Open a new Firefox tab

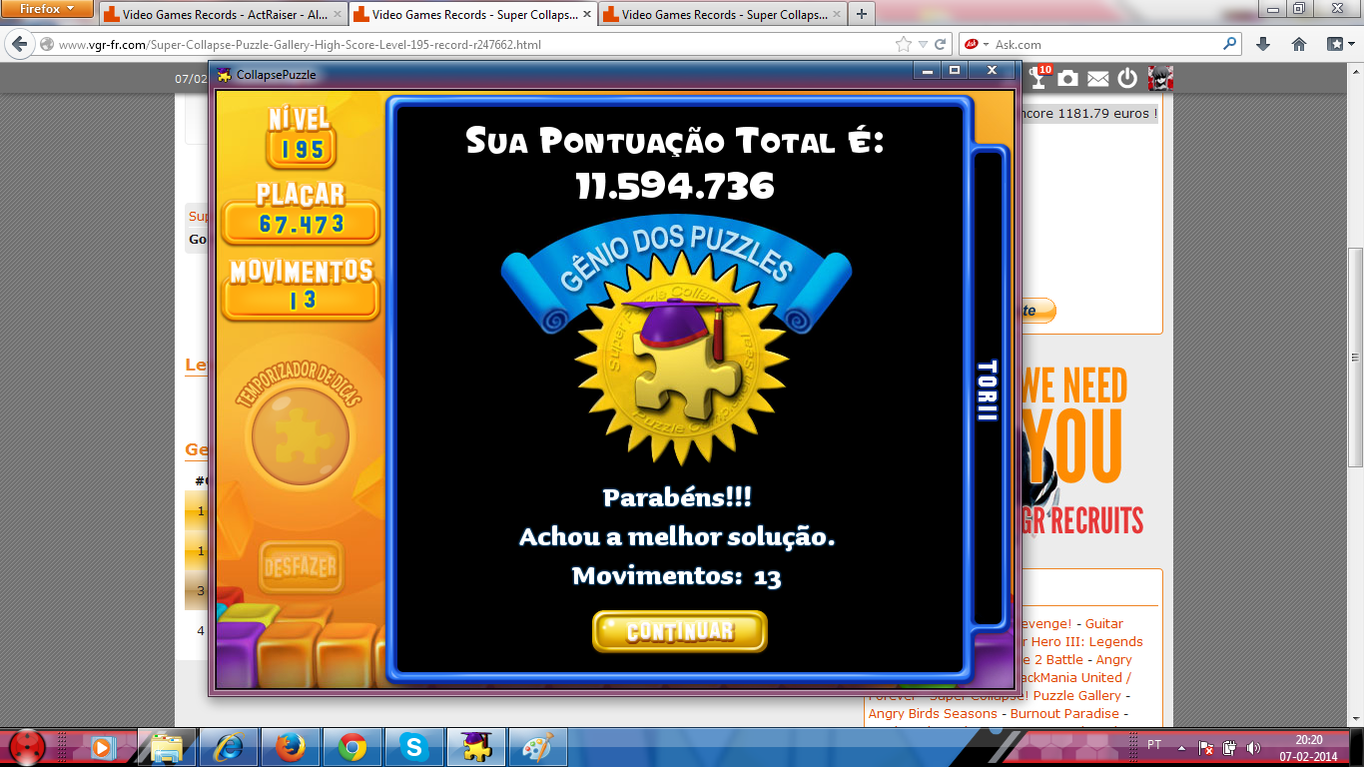(x=862, y=14)
